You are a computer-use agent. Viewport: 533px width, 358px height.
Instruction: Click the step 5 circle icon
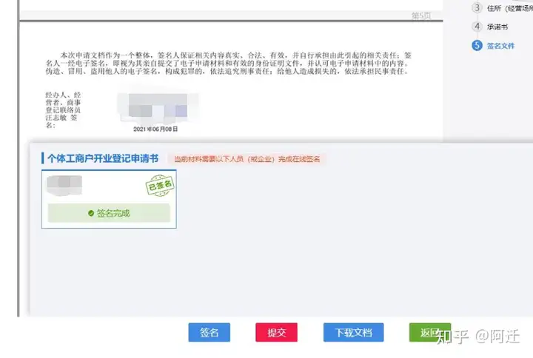point(477,46)
